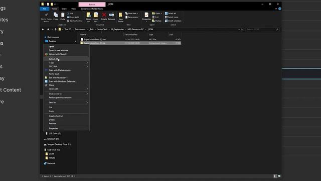Click the pink Extract tab
Image resolution: width=321 pixels, height=181 pixels.
pos(92,5)
